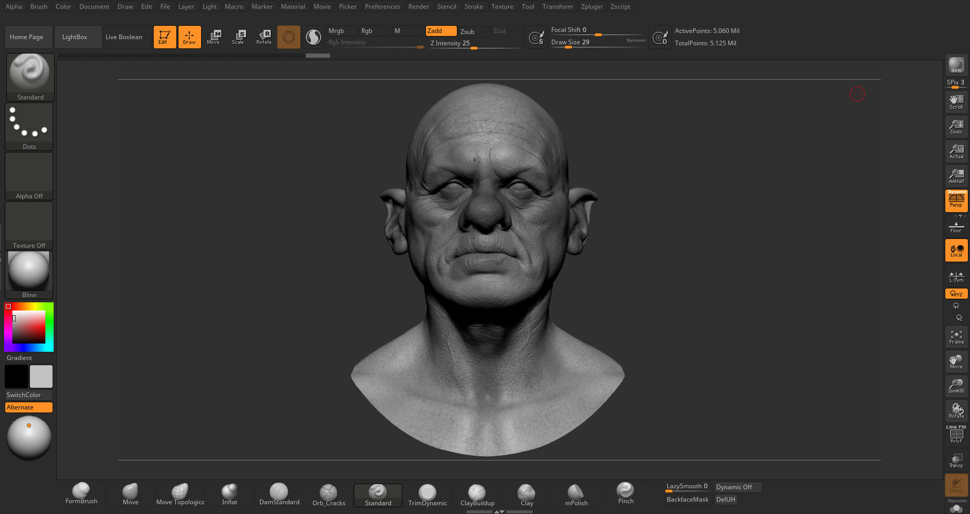Click the Gradient button
The width and height of the screenshot is (970, 514).
(x=29, y=358)
